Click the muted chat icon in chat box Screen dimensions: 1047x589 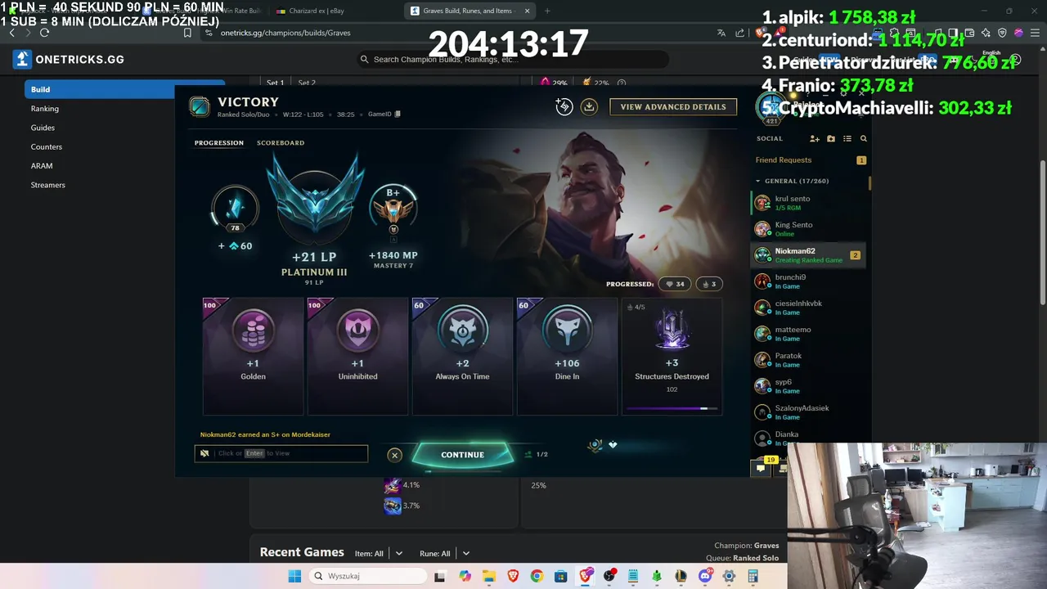204,453
